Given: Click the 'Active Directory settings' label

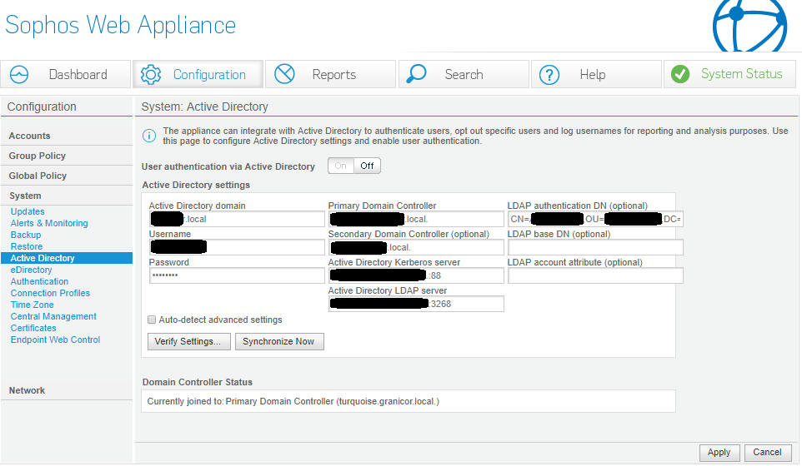Looking at the screenshot, I should click(x=196, y=185).
